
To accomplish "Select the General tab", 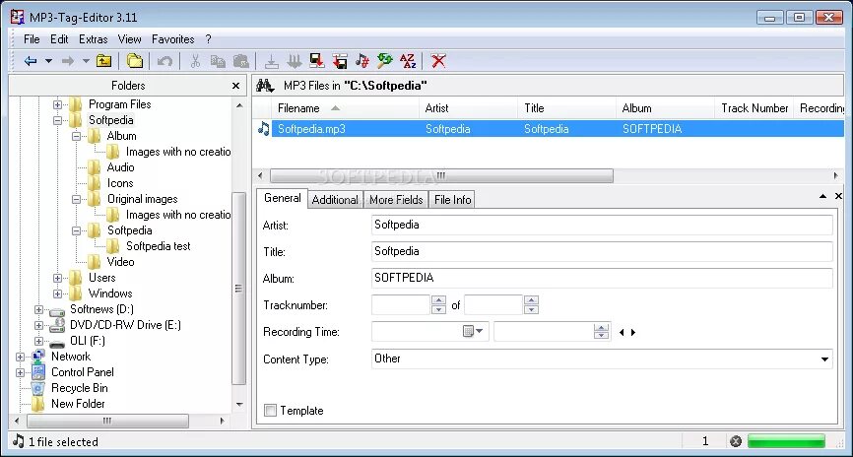I will (x=283, y=198).
